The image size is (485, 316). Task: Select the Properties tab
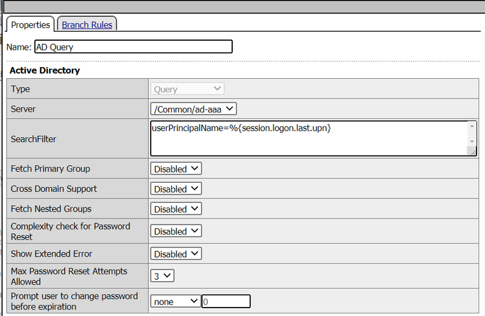coord(30,25)
